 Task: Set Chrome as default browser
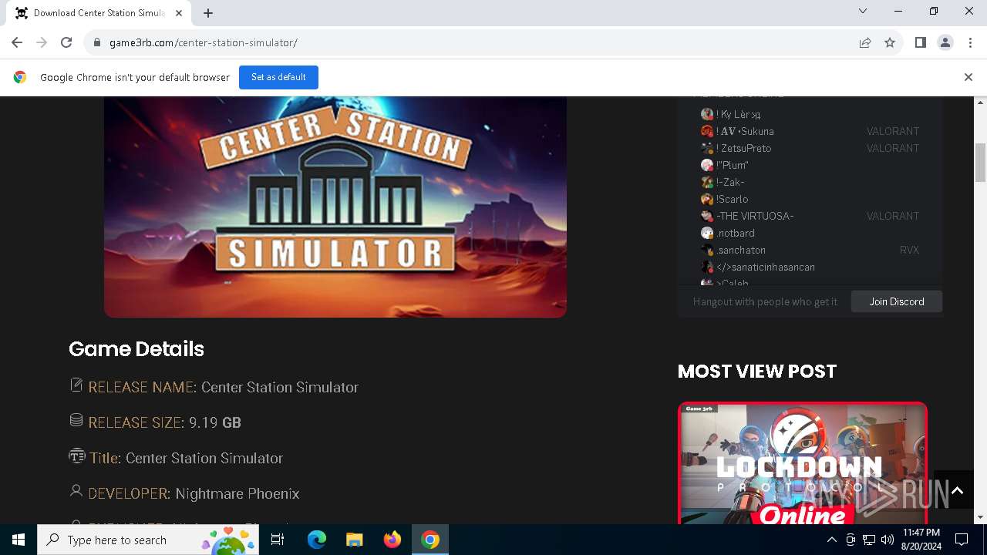coord(278,77)
